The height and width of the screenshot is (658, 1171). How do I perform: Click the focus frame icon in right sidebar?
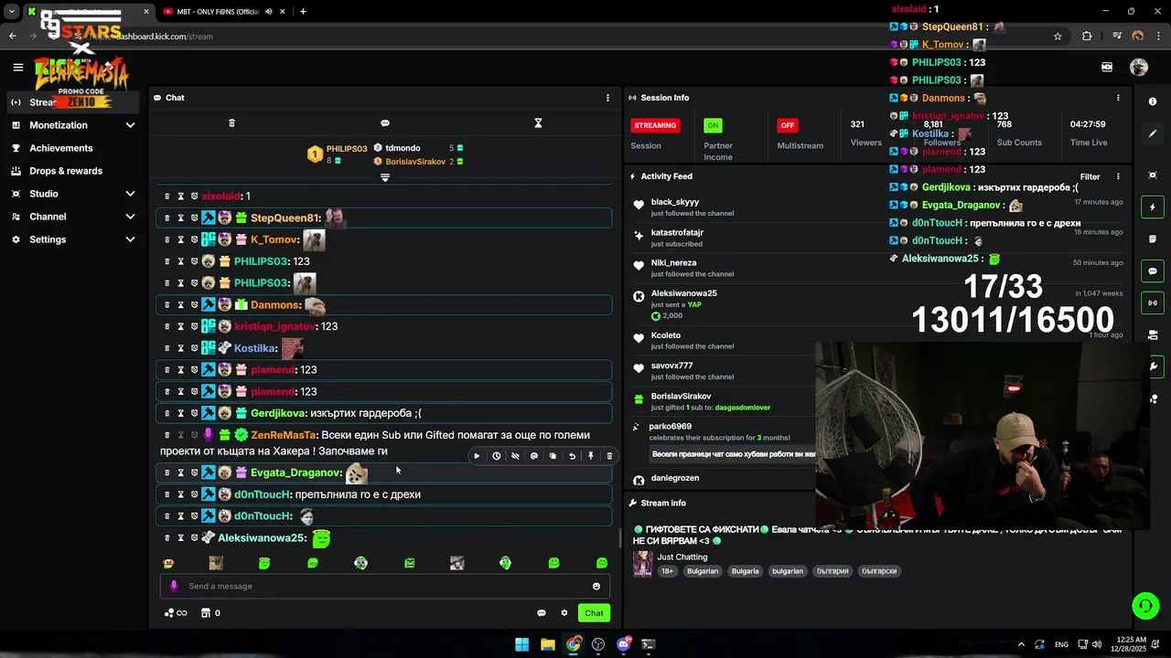[x=1153, y=175]
